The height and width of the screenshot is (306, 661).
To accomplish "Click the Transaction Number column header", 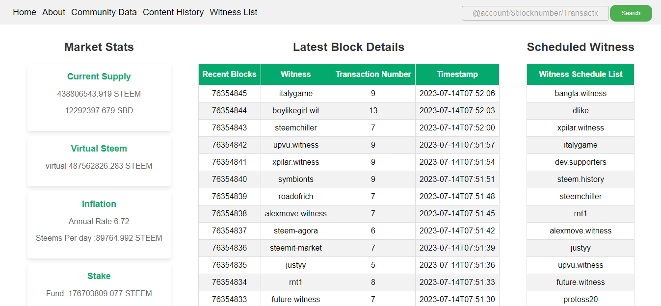I will click(x=373, y=75).
